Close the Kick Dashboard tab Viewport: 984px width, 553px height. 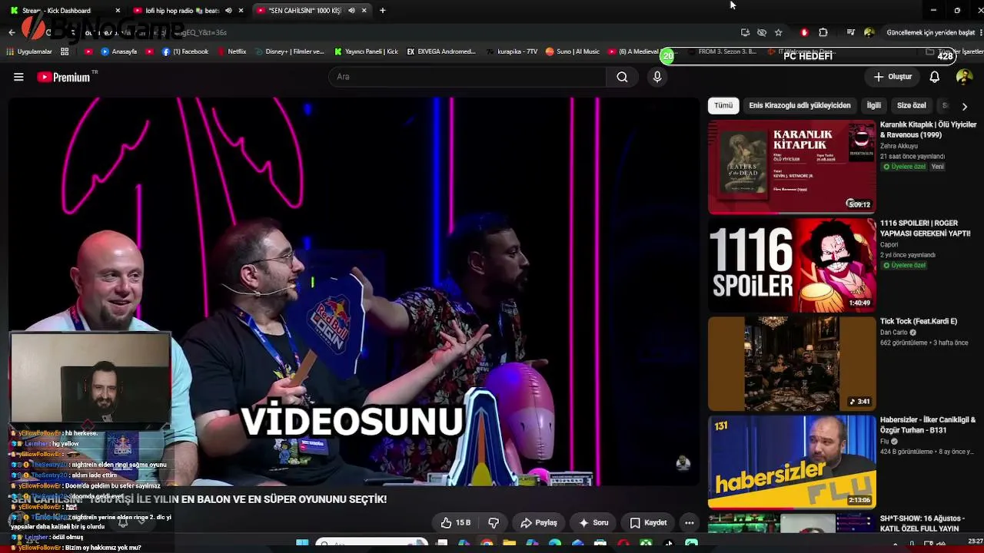tap(118, 11)
